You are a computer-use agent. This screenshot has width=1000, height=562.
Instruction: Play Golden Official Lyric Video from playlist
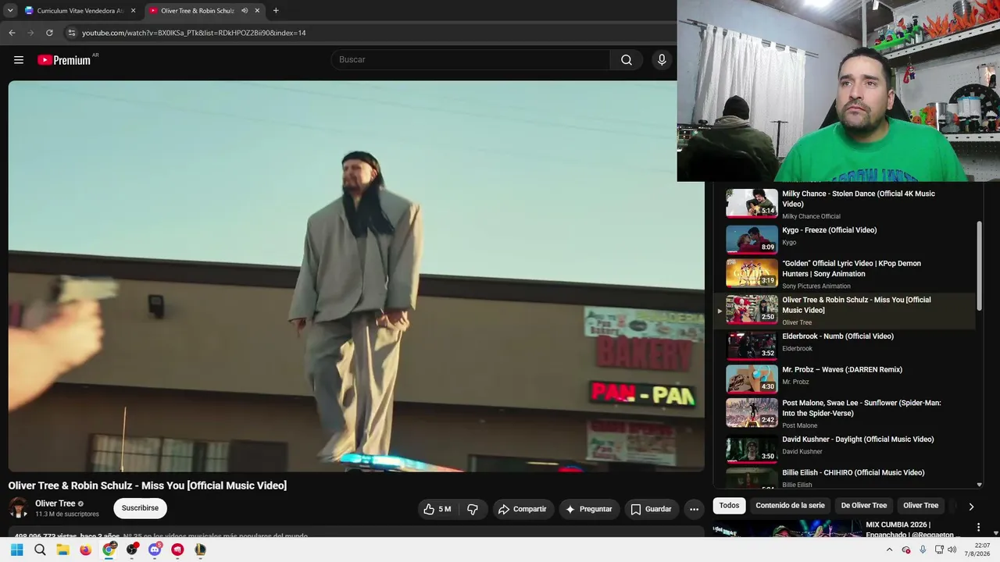[844, 274]
